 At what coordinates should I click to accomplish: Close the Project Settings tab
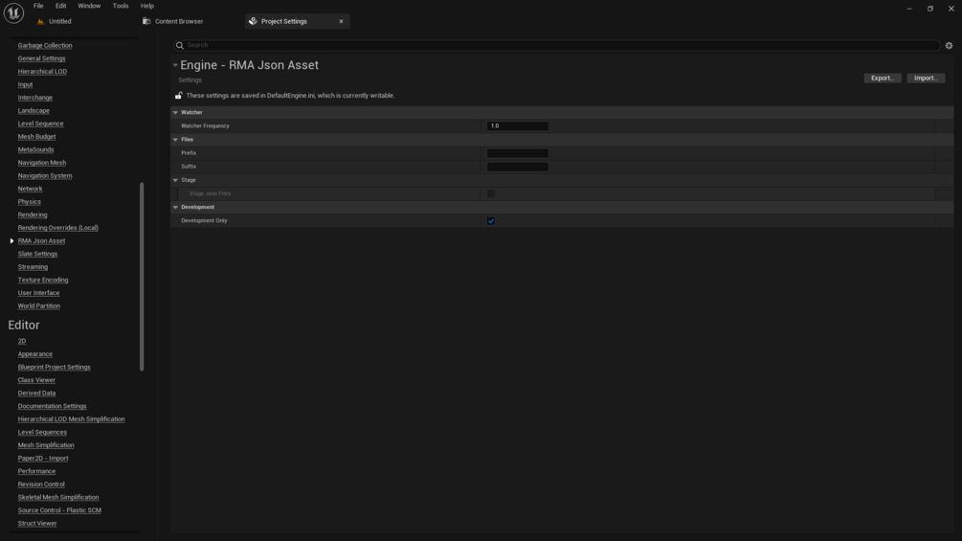pos(341,21)
